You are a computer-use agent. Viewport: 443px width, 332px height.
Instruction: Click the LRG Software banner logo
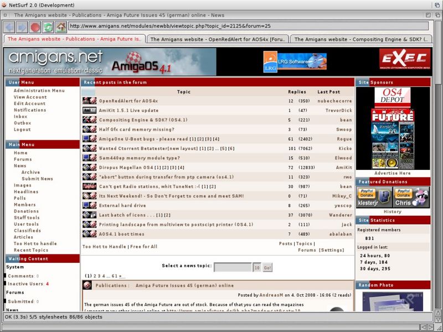pos(295,61)
